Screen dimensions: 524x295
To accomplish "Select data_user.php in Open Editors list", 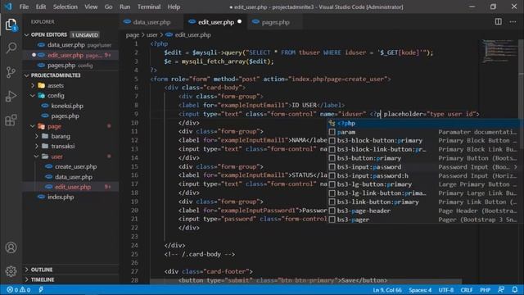I will [x=65, y=45].
